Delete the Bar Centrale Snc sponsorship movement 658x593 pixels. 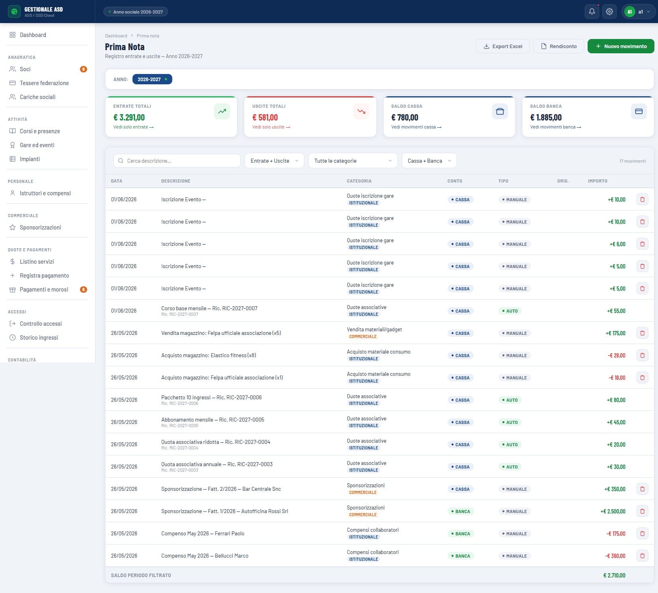click(x=642, y=489)
